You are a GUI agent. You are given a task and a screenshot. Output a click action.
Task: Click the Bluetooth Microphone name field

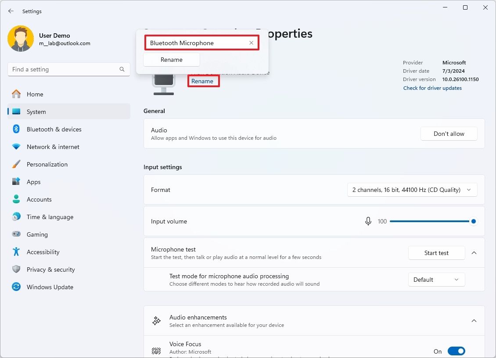point(198,43)
